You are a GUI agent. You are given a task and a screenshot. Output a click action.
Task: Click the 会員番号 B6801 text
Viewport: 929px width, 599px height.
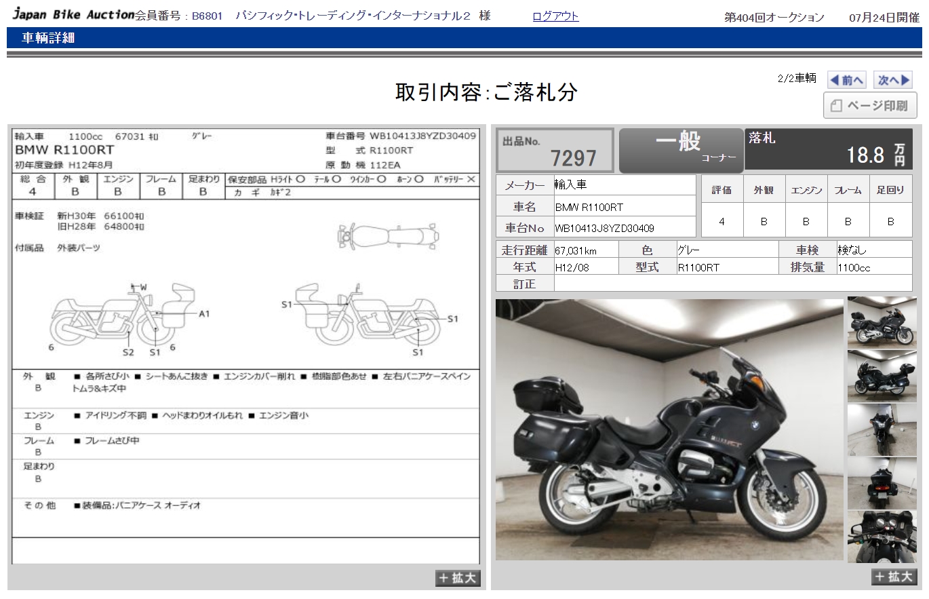tap(179, 16)
